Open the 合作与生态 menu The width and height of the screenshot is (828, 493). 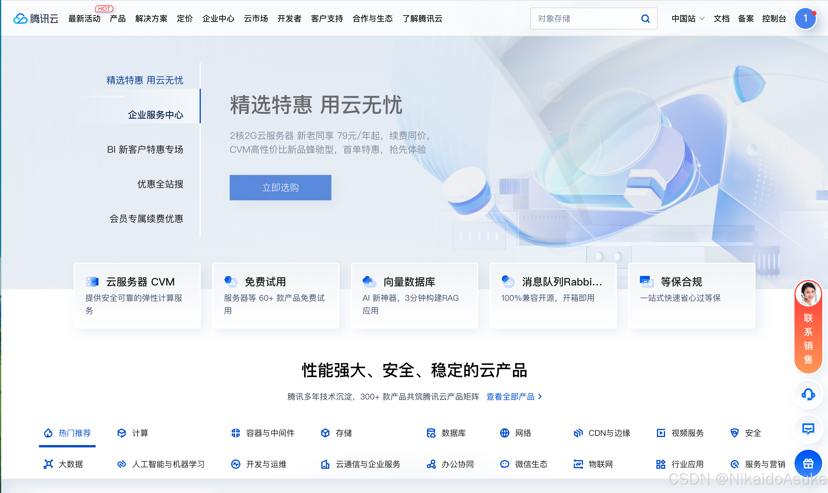373,18
